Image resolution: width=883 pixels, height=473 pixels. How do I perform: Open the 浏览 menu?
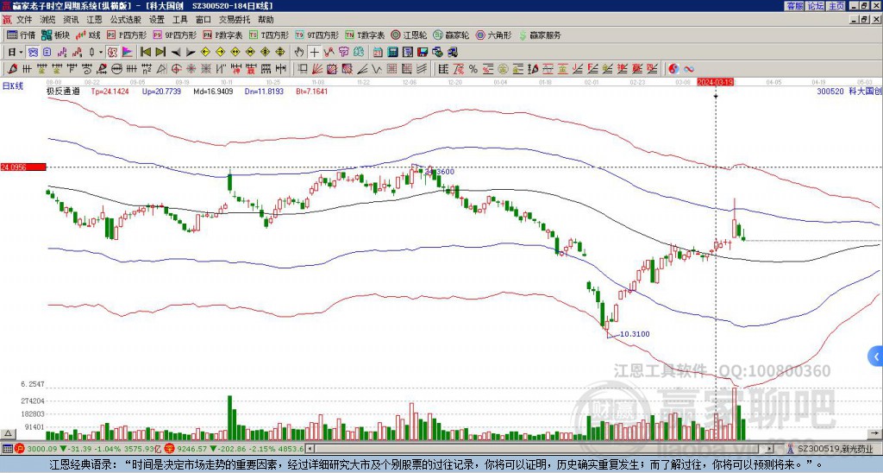(48, 20)
